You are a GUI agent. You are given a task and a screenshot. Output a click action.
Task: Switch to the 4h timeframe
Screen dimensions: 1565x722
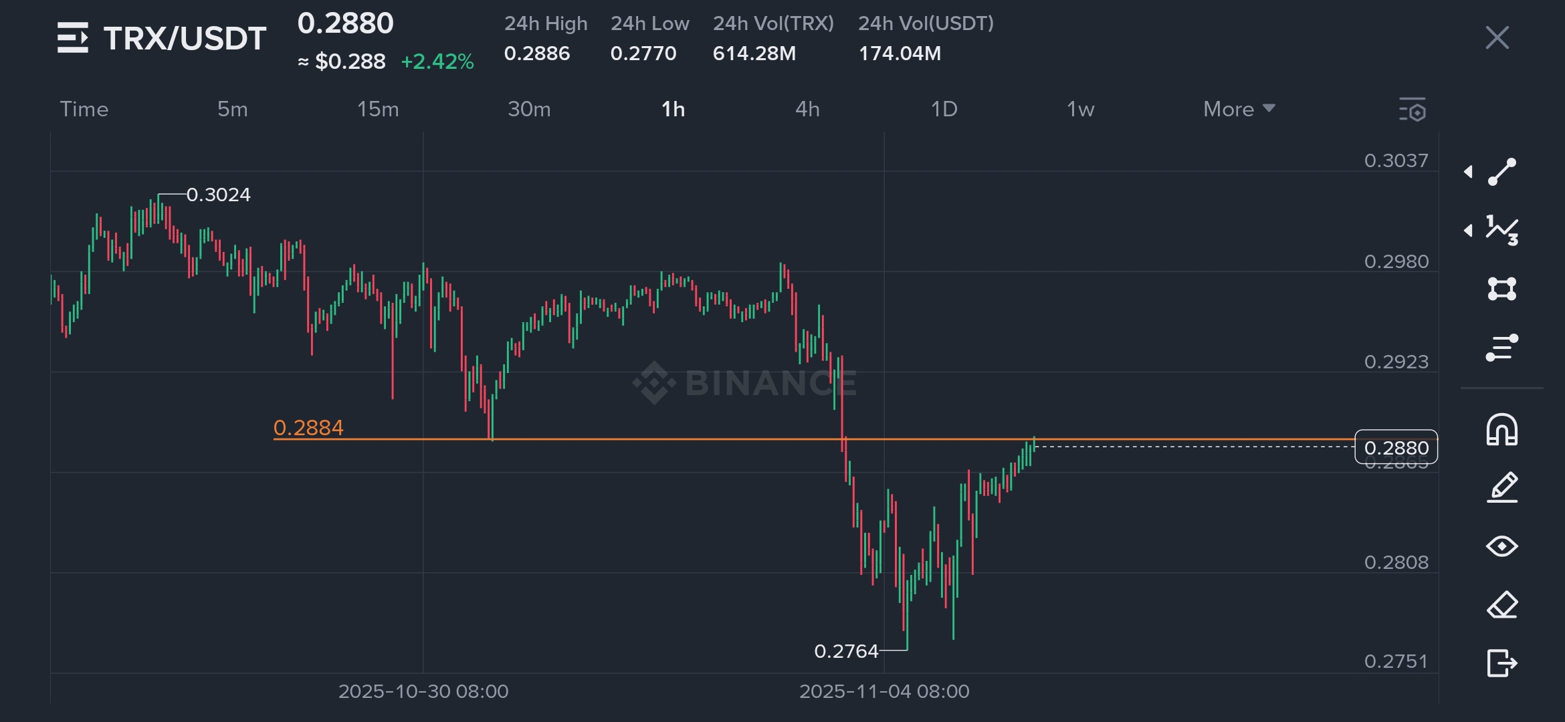tap(807, 109)
